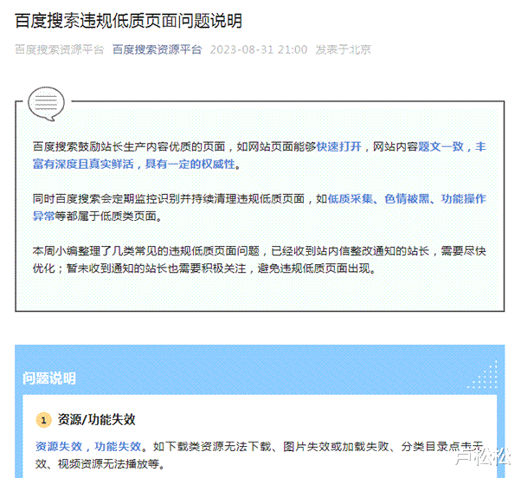Click the highlighted 具有一定的权威性 text

coord(190,164)
